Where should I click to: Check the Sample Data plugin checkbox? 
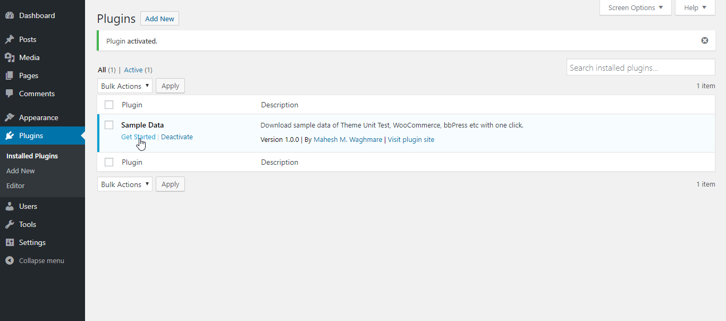coord(109,125)
